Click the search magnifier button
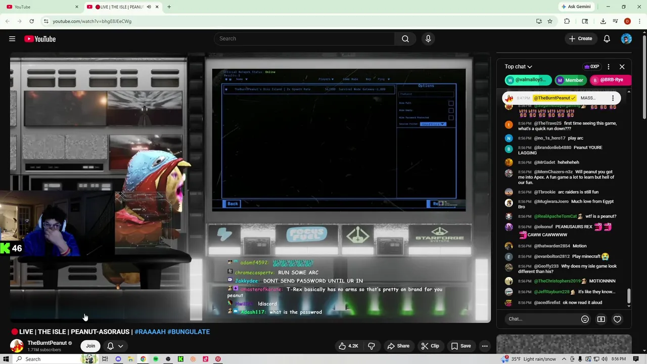The image size is (647, 364). (x=405, y=39)
